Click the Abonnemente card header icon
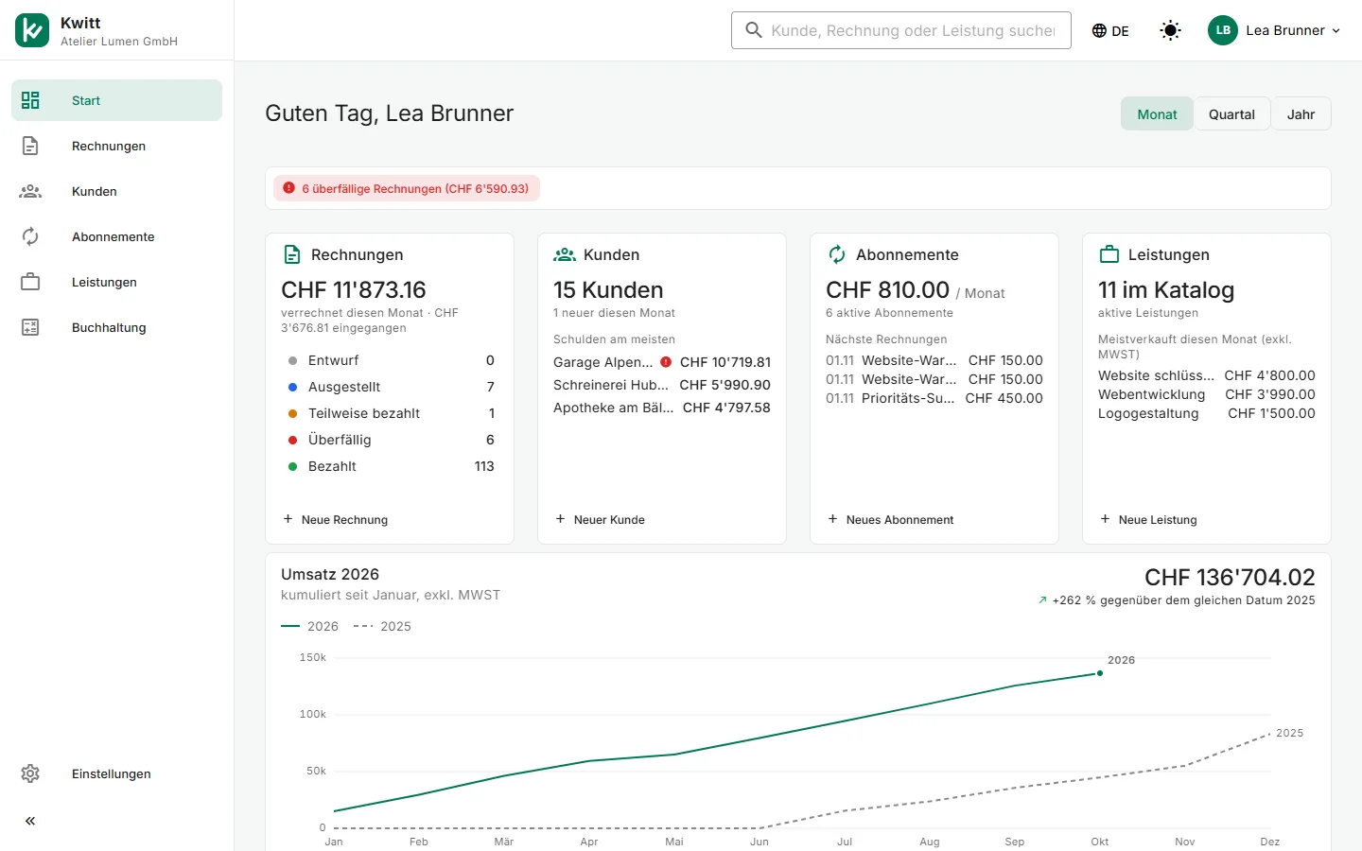This screenshot has width=1362, height=851. pos(837,254)
